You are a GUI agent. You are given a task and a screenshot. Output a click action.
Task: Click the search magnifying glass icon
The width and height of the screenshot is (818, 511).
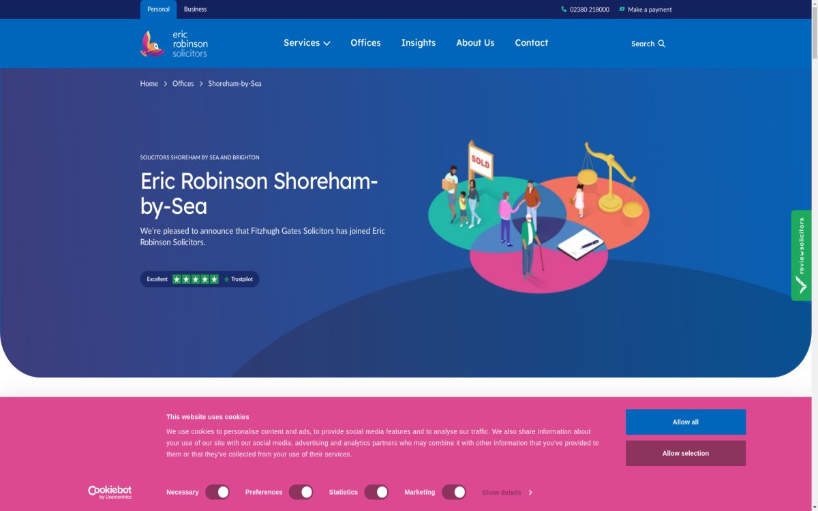click(661, 44)
